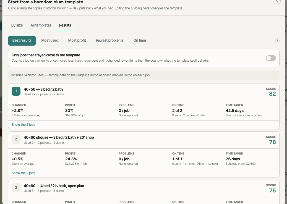
Task: Click the +2.8% changed value
Action: point(17,111)
